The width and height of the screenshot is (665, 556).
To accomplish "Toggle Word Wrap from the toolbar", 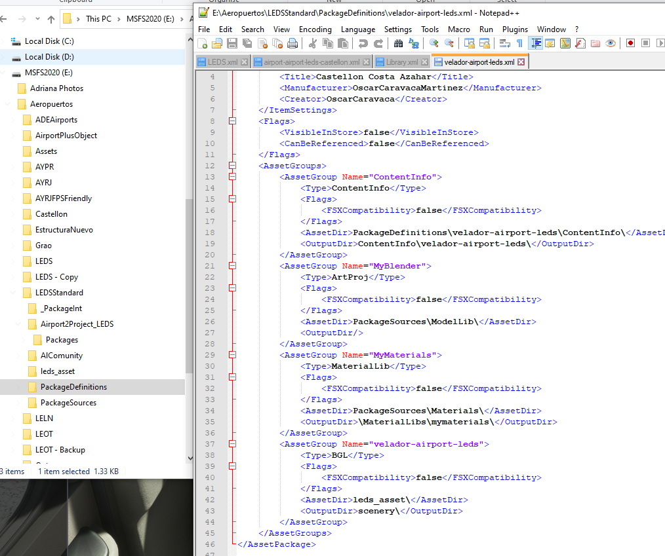I will coord(504,43).
